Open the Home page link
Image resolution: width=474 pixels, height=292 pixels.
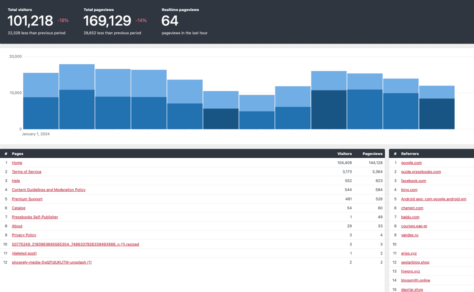click(17, 163)
